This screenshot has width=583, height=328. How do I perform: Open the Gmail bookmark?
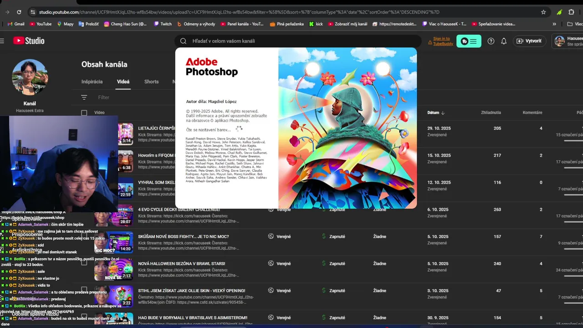[15, 24]
